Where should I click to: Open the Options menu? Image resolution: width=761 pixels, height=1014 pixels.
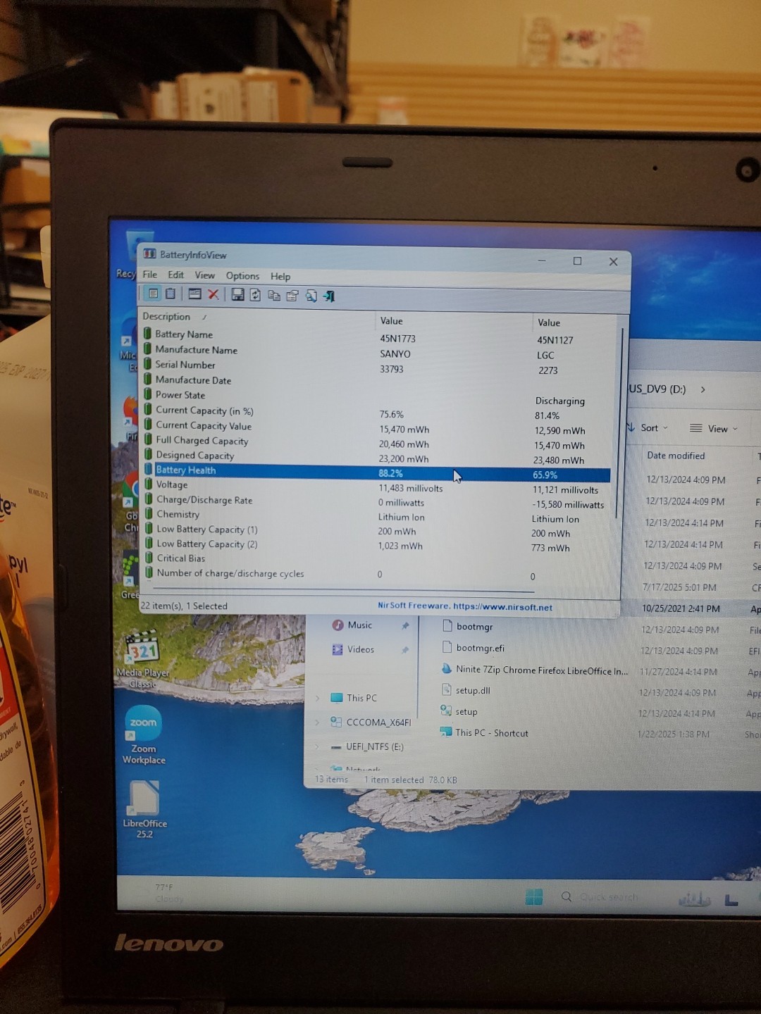coord(242,276)
